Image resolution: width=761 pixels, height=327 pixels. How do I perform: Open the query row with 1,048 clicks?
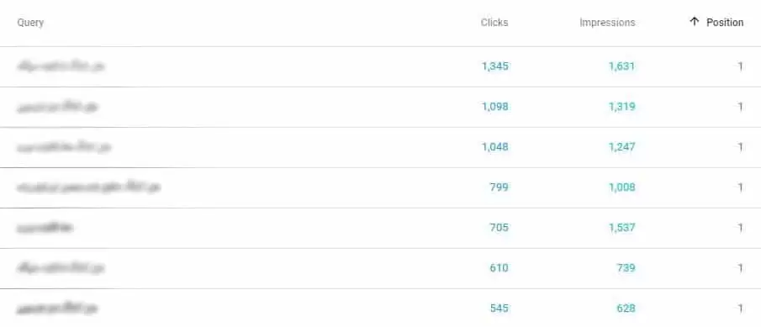(380, 147)
